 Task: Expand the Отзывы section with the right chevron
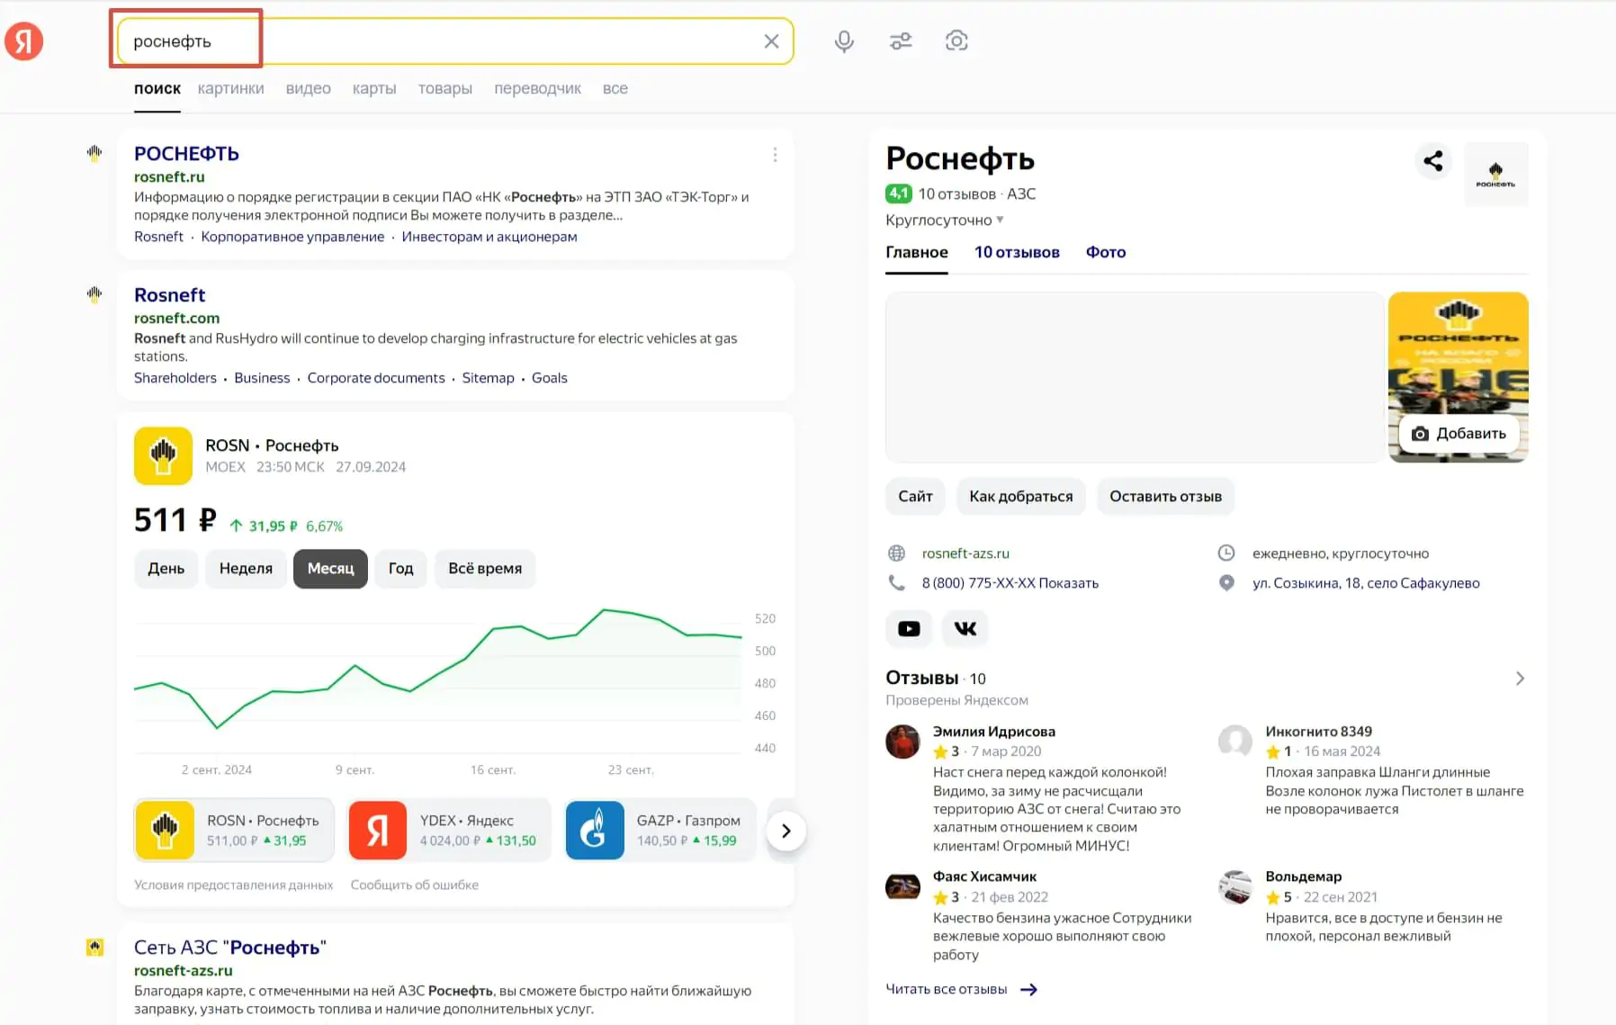[x=1520, y=679]
